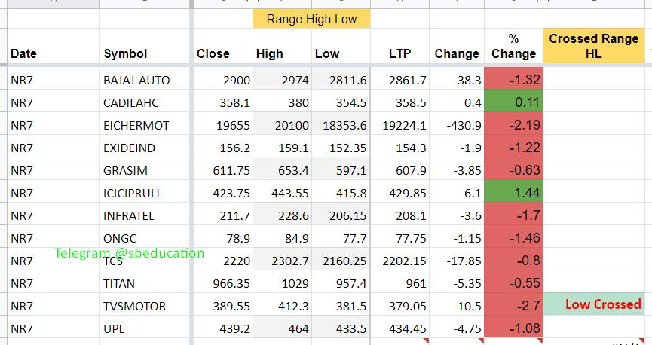Select BAJAJ-AUTO high value 2974
This screenshot has height=345, width=652.
pos(283,80)
